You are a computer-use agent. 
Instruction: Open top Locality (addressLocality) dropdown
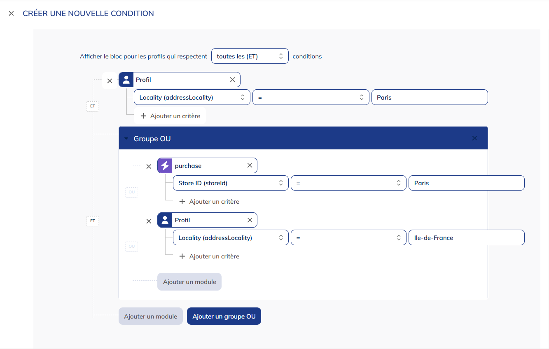click(192, 98)
